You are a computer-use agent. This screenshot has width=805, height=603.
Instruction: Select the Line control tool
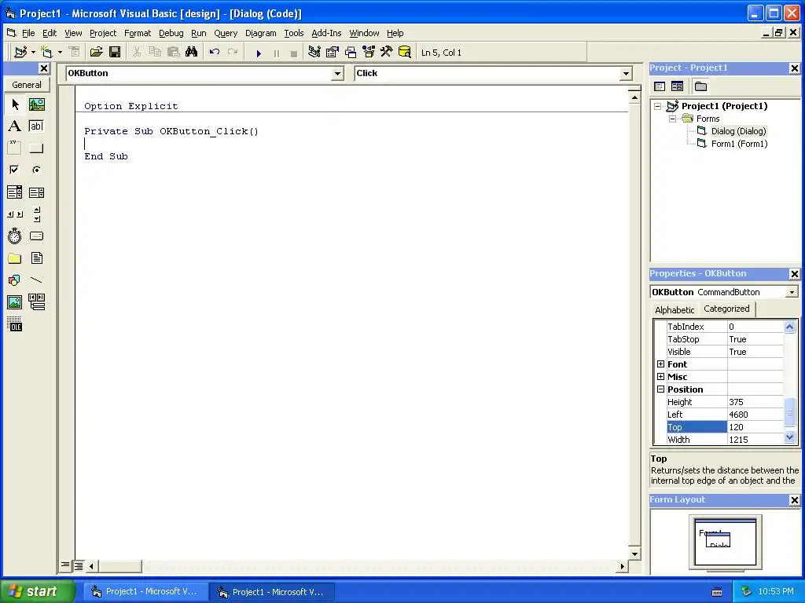[36, 280]
